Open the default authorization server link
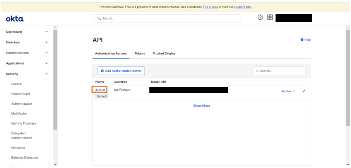Viewport: 351px width, 168px height. 100,90
